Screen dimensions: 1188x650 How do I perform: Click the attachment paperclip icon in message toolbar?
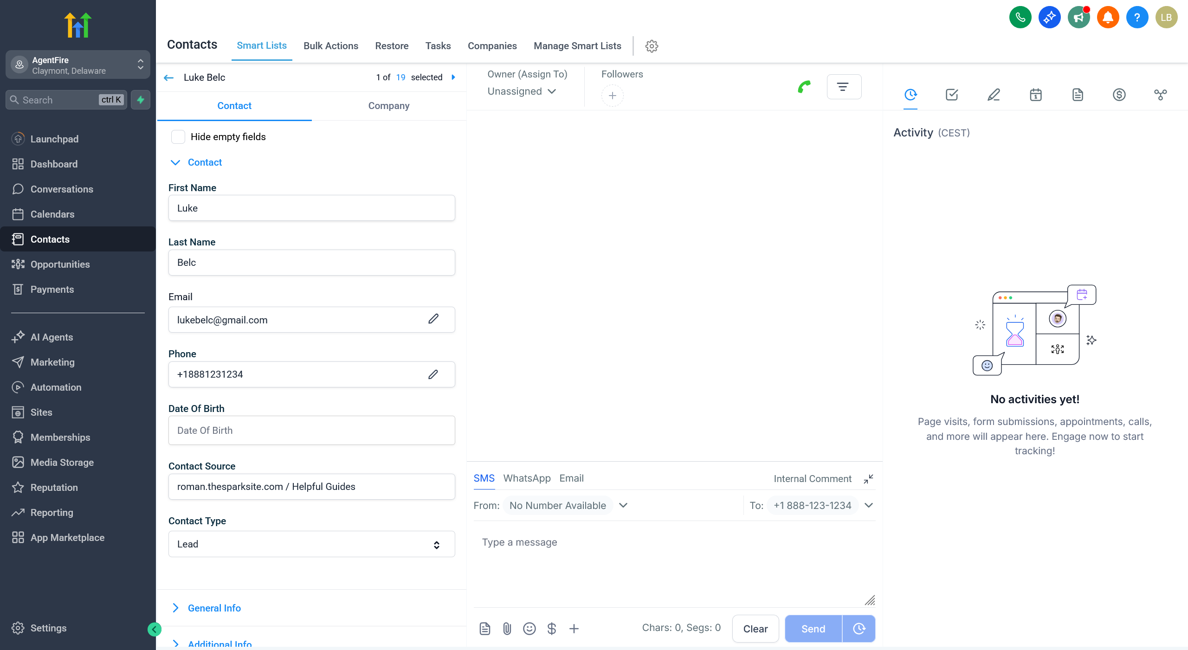[x=507, y=629]
